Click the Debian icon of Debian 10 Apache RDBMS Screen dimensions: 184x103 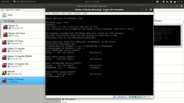coord(4,58)
